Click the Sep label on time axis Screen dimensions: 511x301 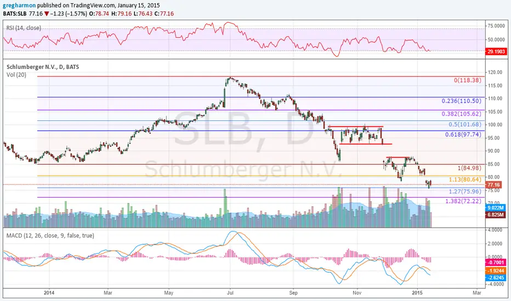(293, 293)
